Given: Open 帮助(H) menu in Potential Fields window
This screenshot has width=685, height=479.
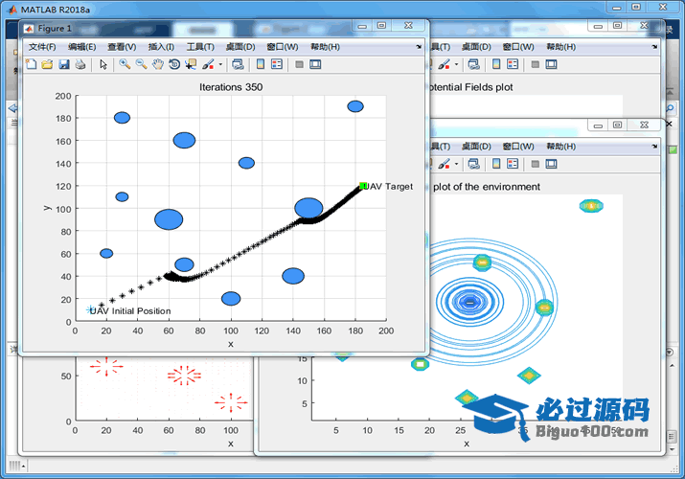Looking at the screenshot, I should [x=560, y=47].
